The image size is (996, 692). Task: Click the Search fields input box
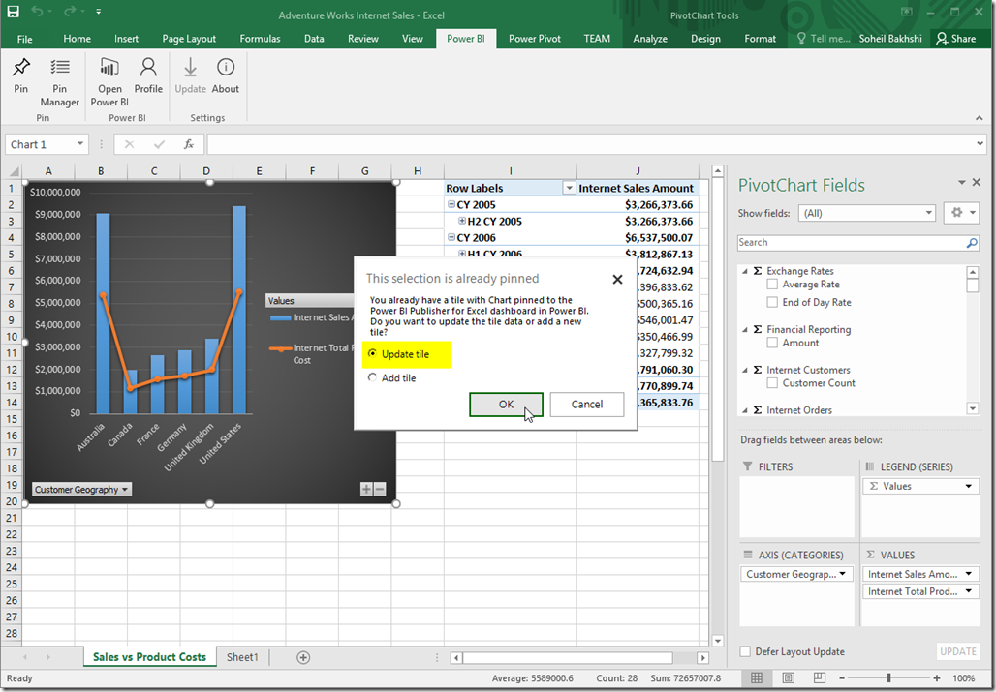[852, 243]
